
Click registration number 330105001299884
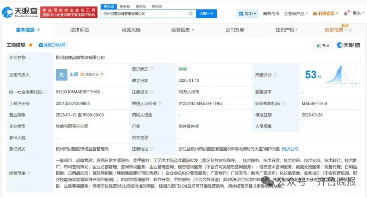[x=73, y=103]
